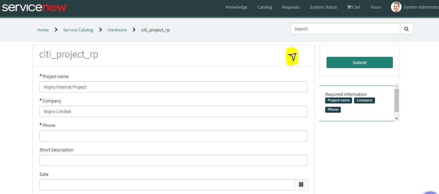Click the Required information label
The width and height of the screenshot is (439, 194).
pyautogui.click(x=346, y=94)
